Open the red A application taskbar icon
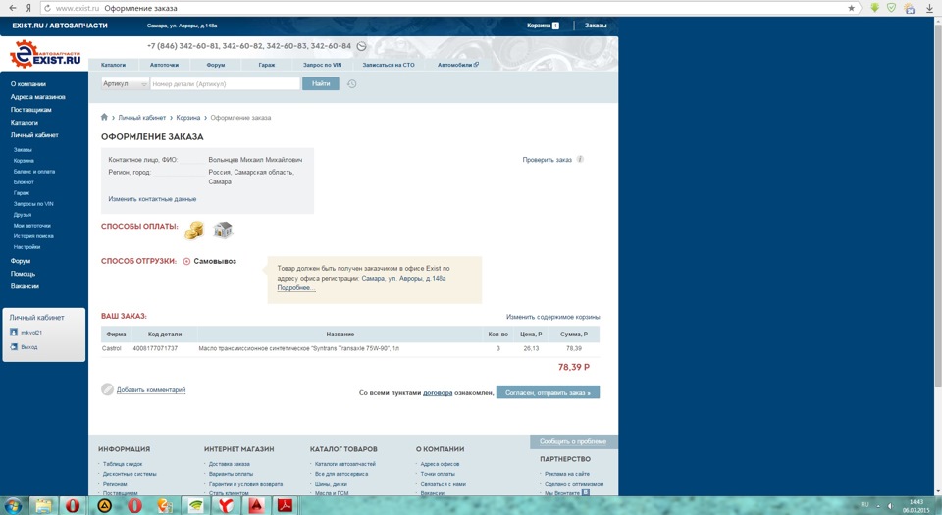 (256, 506)
